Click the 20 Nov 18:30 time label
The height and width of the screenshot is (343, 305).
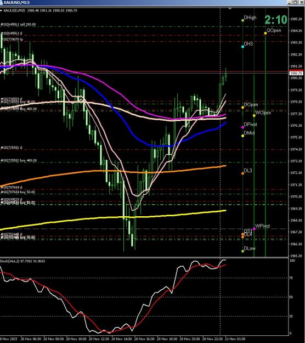click(x=167, y=339)
